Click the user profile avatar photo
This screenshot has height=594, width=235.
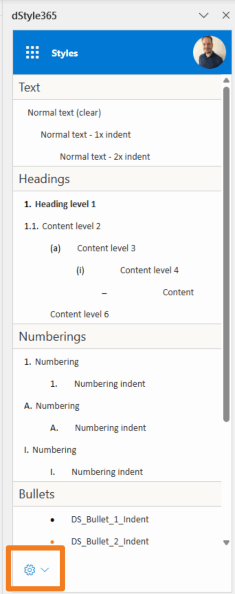210,52
